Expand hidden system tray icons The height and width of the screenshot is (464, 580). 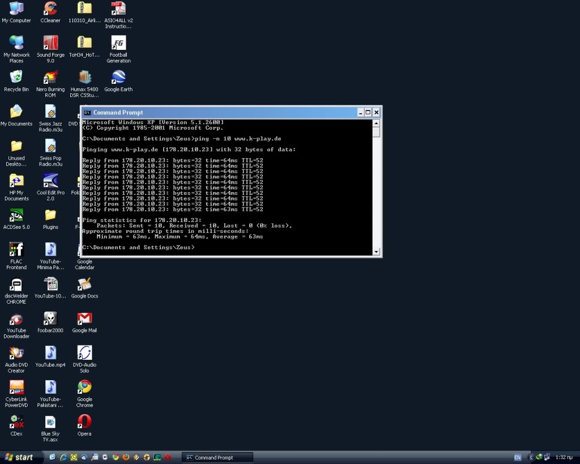point(531,457)
